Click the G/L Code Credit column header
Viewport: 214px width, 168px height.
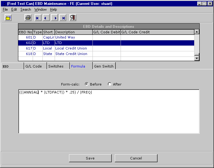[x=158, y=32]
